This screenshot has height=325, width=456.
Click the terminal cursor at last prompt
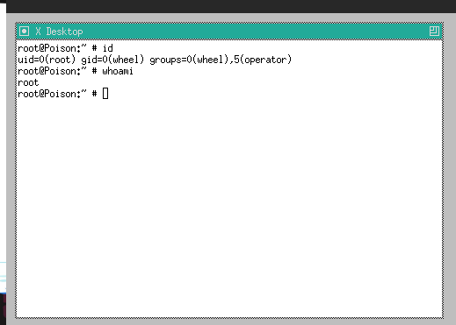(x=105, y=94)
